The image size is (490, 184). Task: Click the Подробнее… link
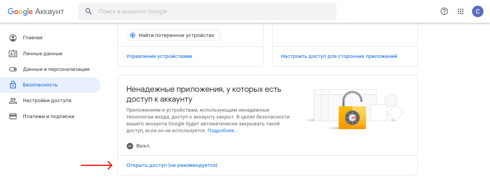pos(222,131)
